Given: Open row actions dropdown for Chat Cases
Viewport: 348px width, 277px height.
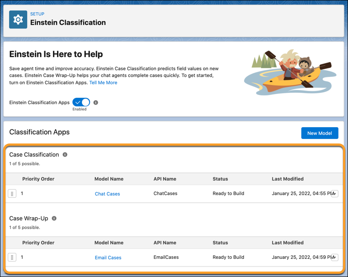Looking at the screenshot, I should point(335,194).
